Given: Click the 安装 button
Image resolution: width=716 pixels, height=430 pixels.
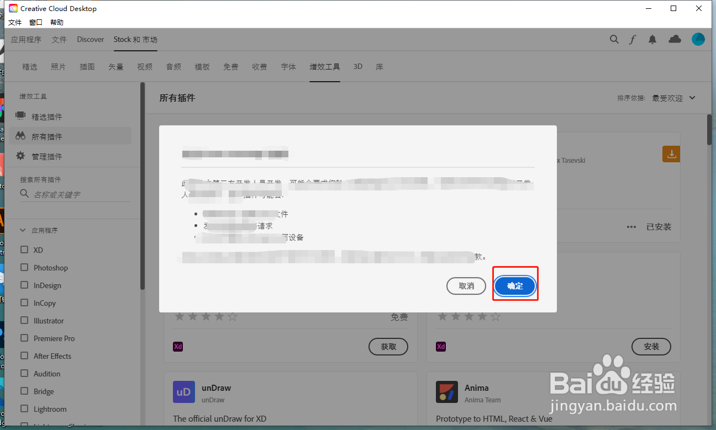Looking at the screenshot, I should [x=651, y=347].
